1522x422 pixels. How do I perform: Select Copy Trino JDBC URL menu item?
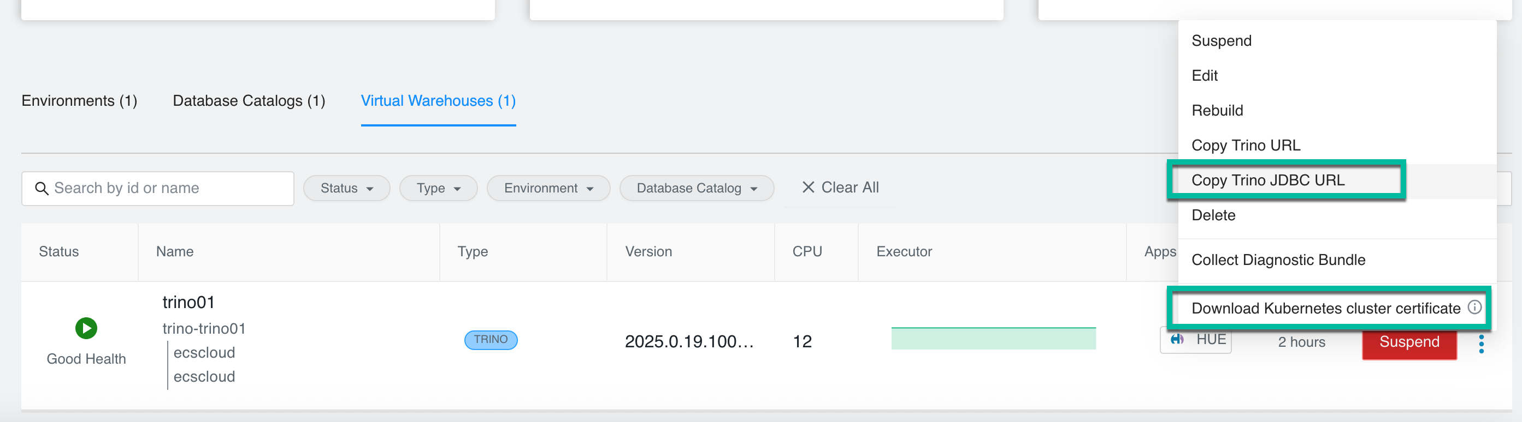(x=1267, y=180)
